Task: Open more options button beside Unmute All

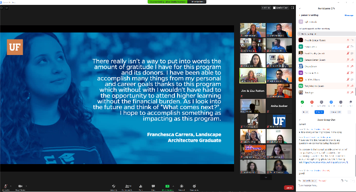Action: point(349,112)
